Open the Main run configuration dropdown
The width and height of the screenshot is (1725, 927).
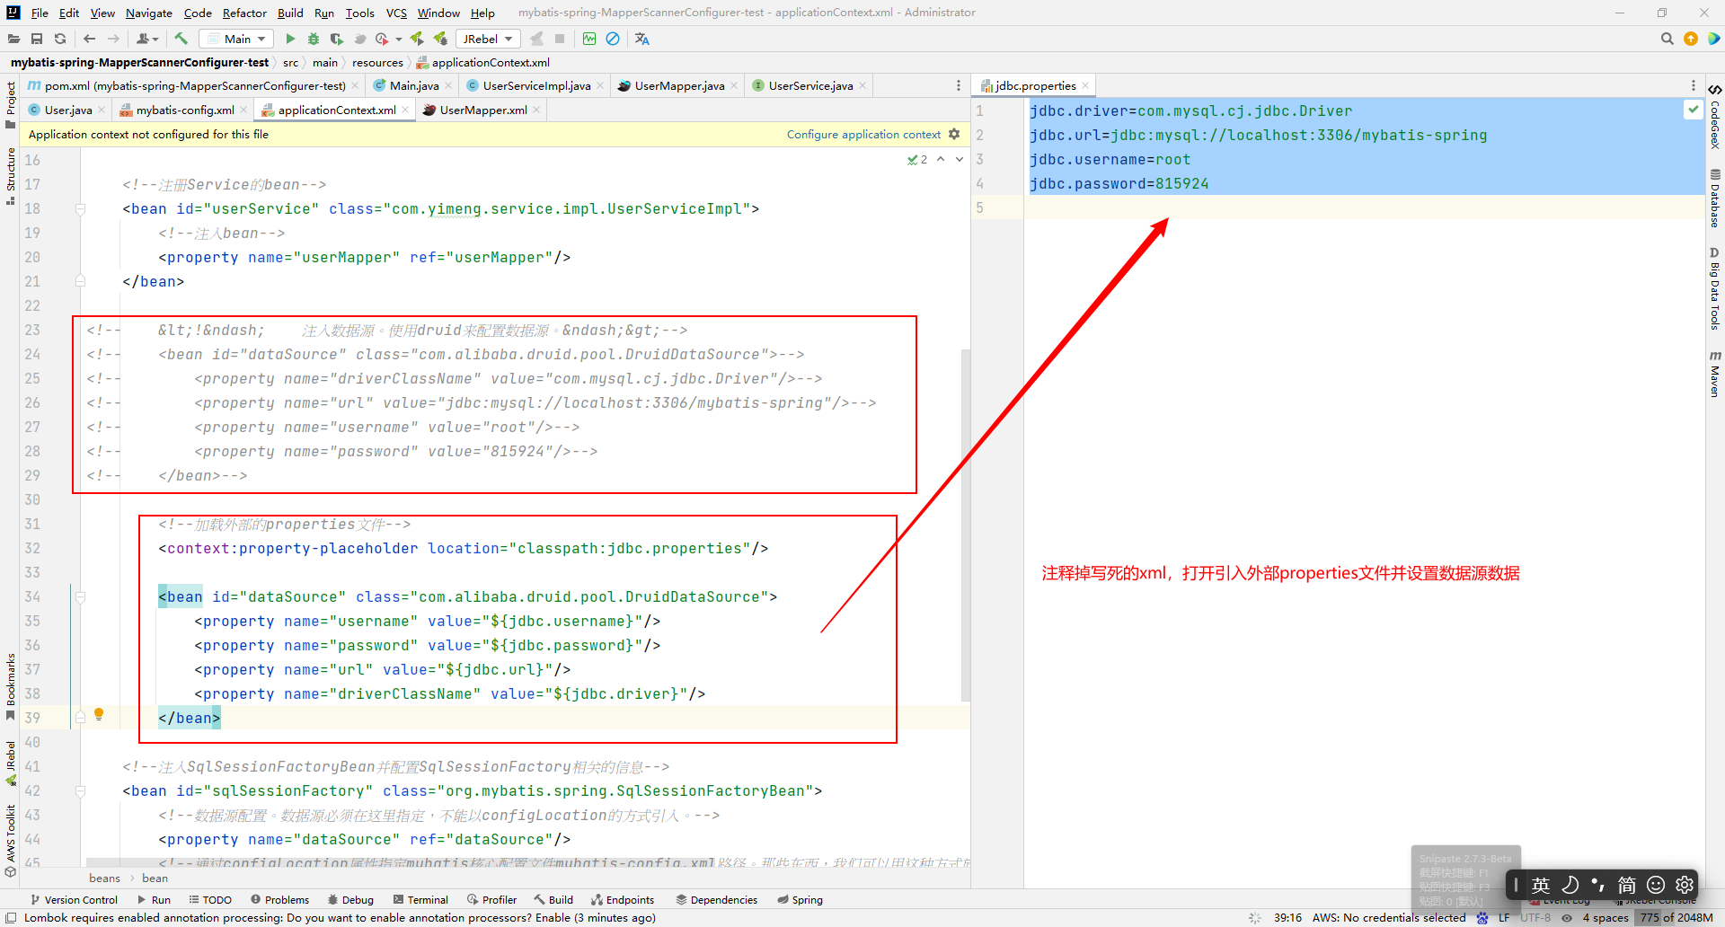coord(237,39)
